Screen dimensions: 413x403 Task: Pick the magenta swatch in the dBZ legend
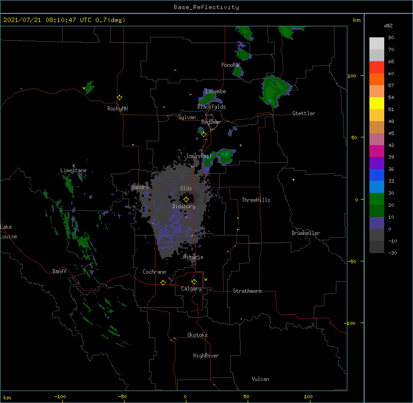click(377, 151)
